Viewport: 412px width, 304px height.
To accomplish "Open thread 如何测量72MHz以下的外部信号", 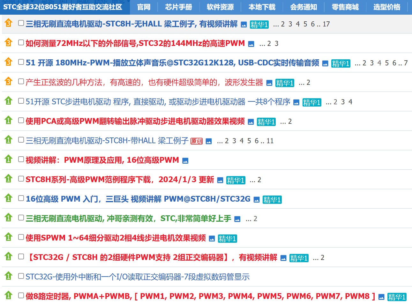I will (135, 43).
